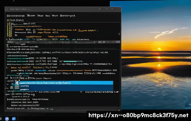This screenshot has width=191, height=121.
Task: Open the third menu bar item
Action: 40,16
